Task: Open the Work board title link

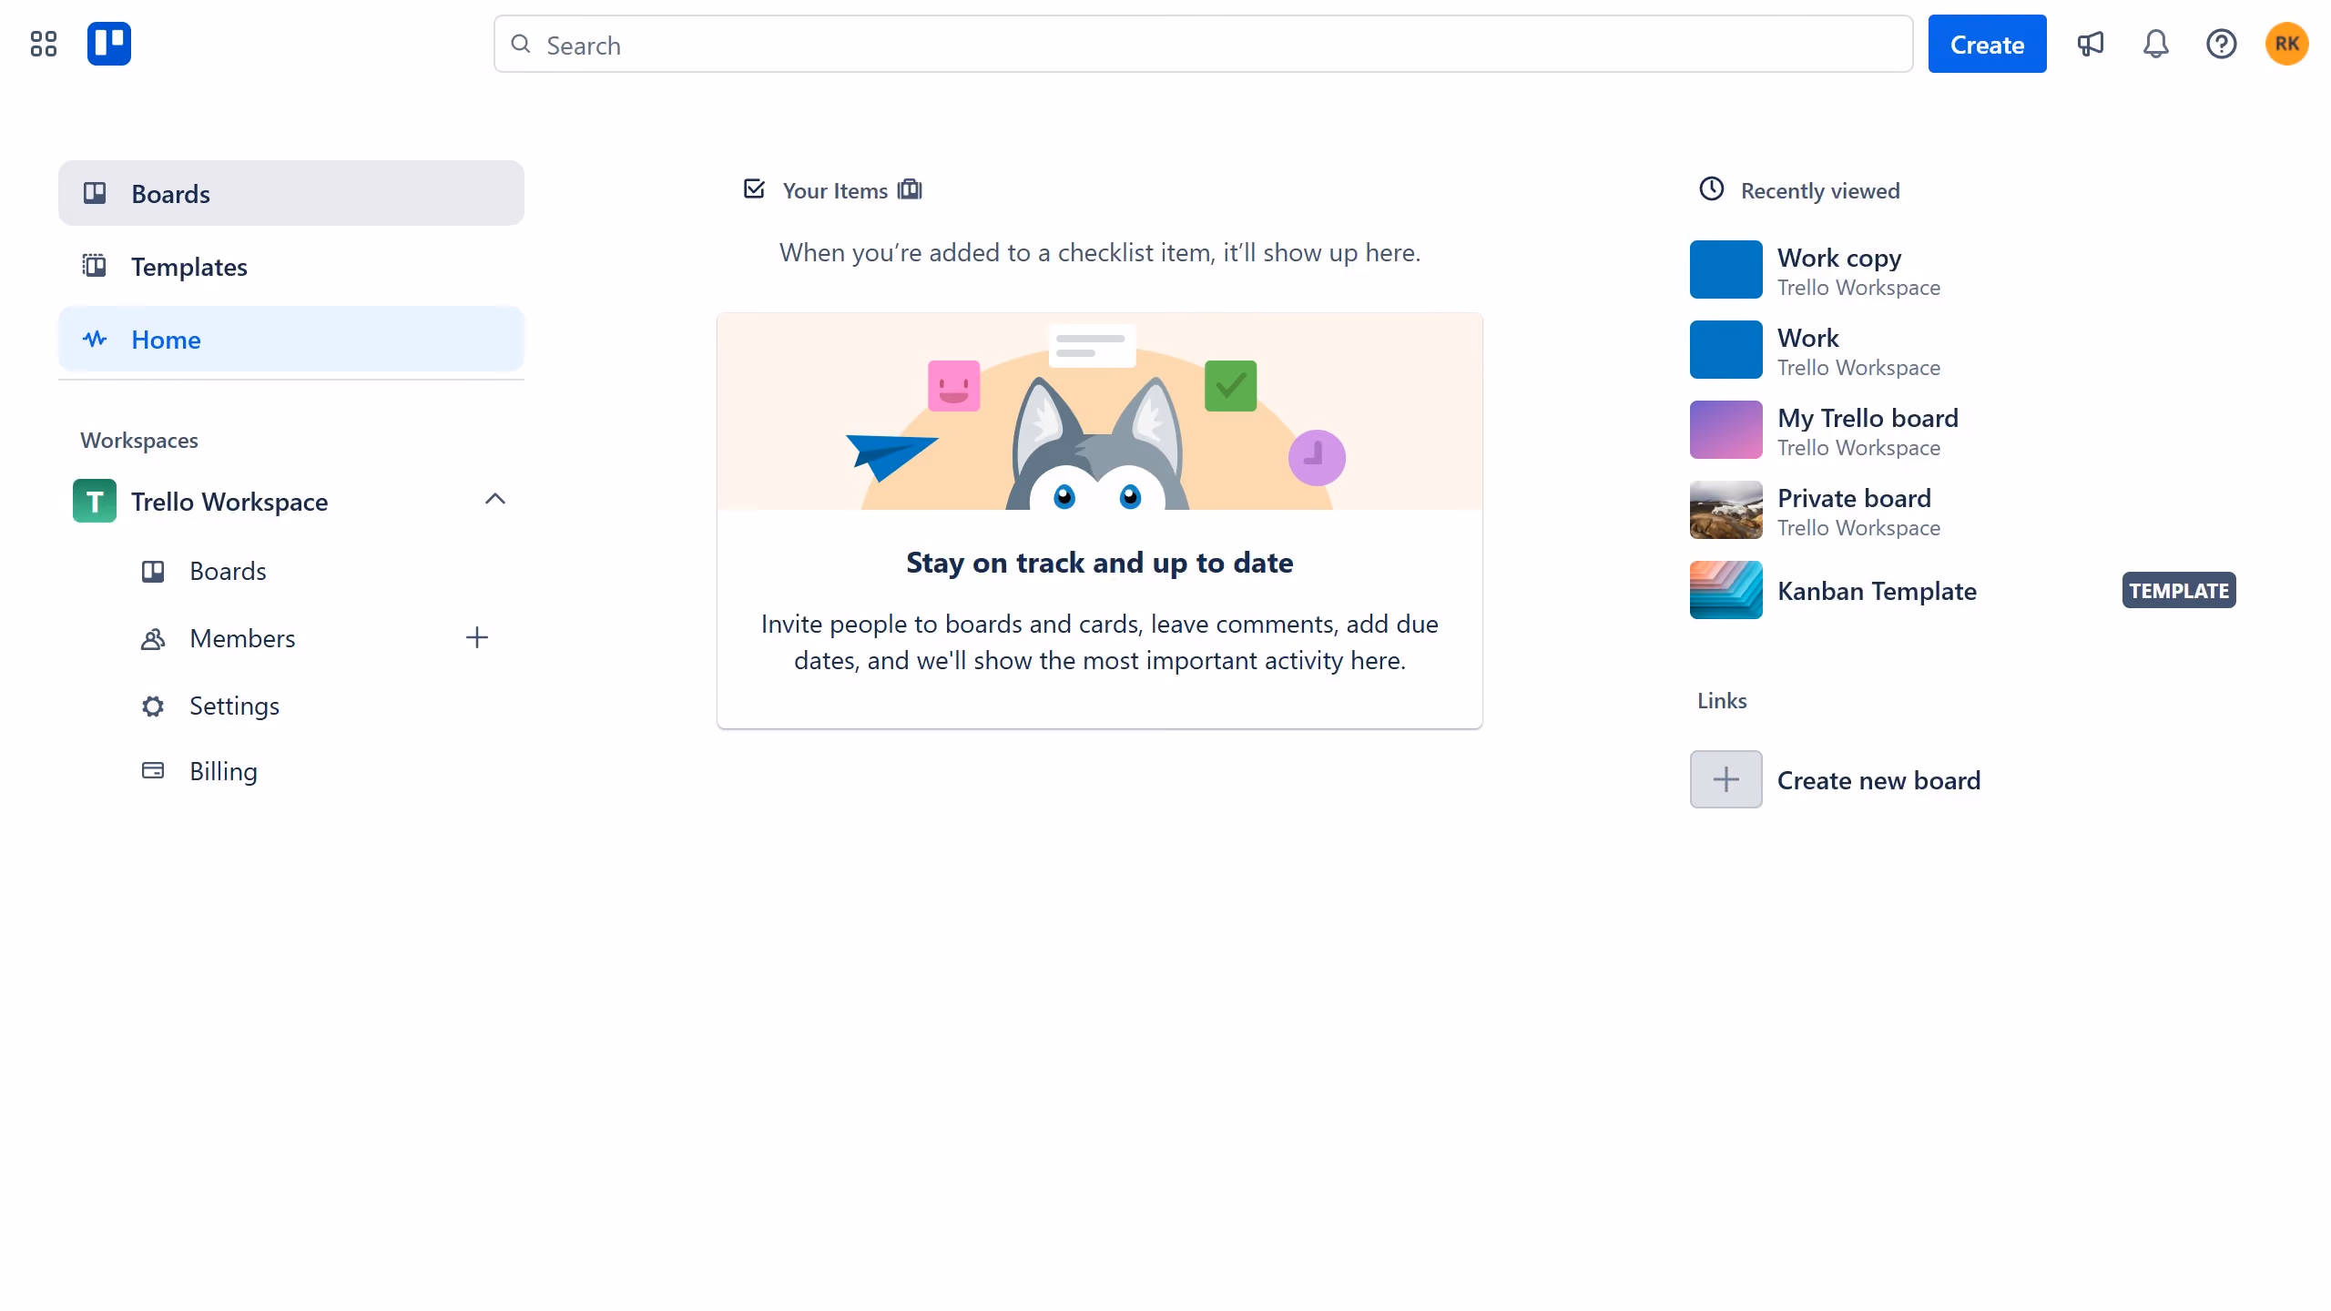Action: [x=1808, y=338]
